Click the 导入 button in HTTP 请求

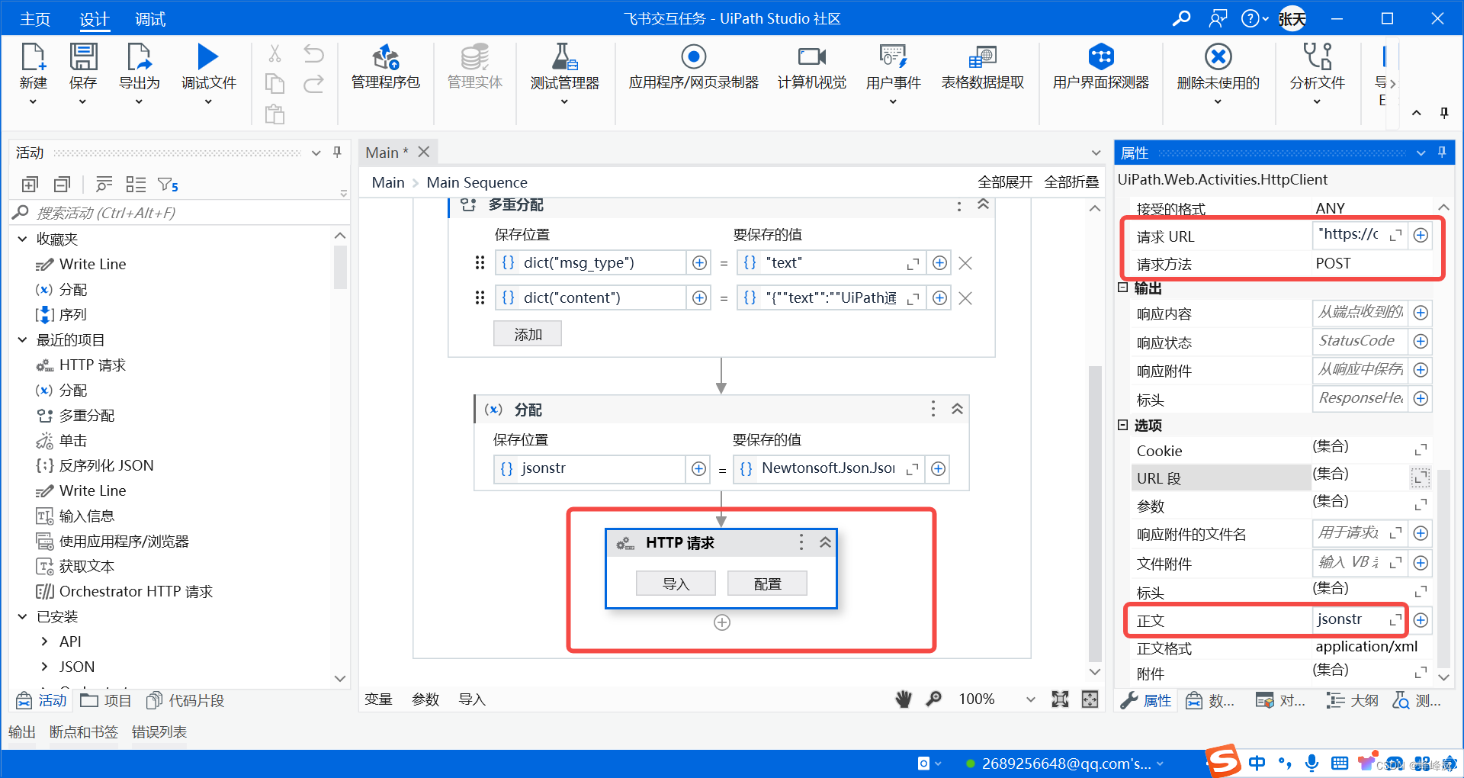[x=676, y=583]
